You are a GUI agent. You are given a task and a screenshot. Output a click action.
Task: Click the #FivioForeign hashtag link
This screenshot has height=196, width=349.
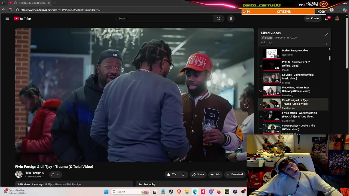[x=73, y=184]
